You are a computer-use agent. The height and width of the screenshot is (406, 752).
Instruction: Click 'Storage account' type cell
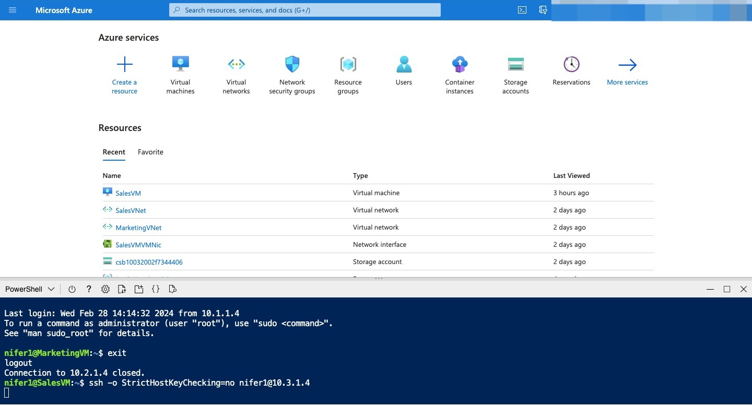click(378, 261)
